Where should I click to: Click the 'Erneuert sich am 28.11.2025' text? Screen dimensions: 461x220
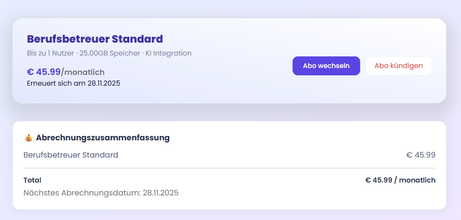pos(73,83)
